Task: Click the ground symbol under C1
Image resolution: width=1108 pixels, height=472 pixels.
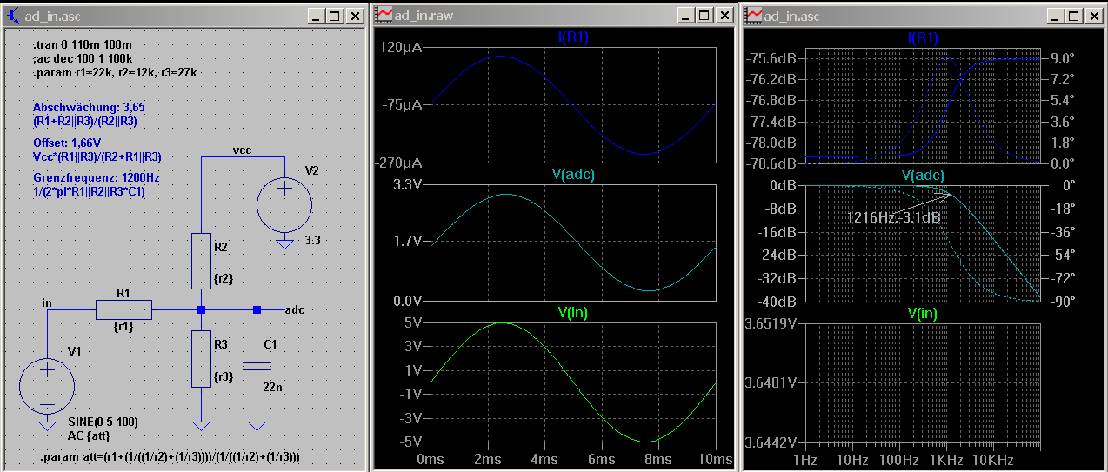Action: pos(256,426)
